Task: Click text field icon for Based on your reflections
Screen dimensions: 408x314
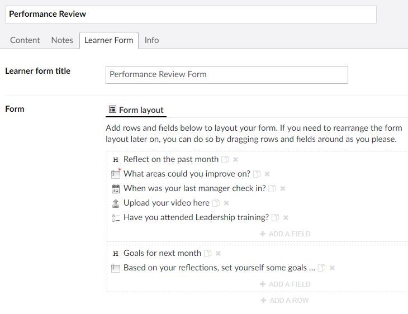Action: click(x=116, y=268)
